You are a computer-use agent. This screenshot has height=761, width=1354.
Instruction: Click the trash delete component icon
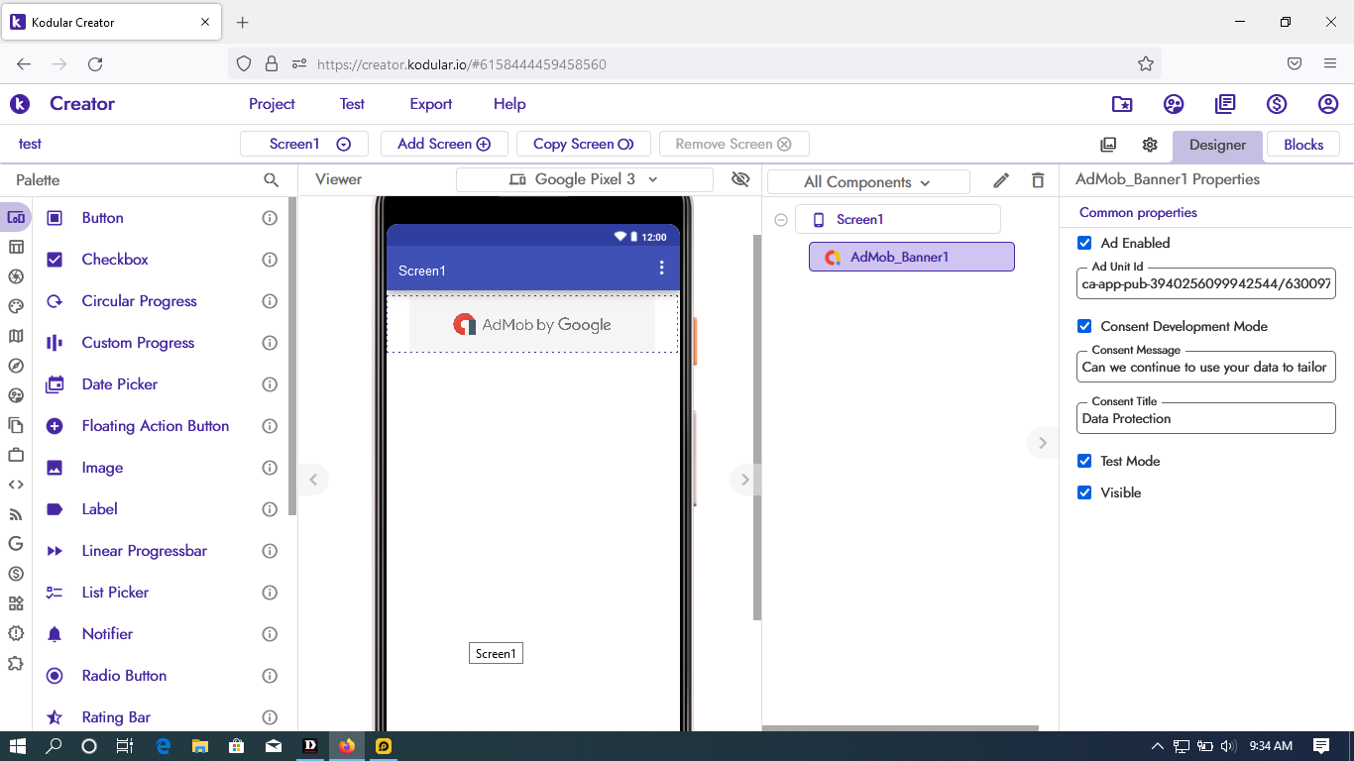pos(1038,180)
